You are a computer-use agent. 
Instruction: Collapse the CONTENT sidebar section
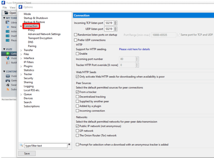tap(4, 71)
